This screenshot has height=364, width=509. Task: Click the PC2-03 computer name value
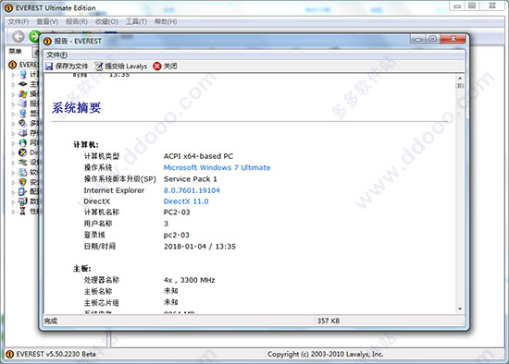177,212
